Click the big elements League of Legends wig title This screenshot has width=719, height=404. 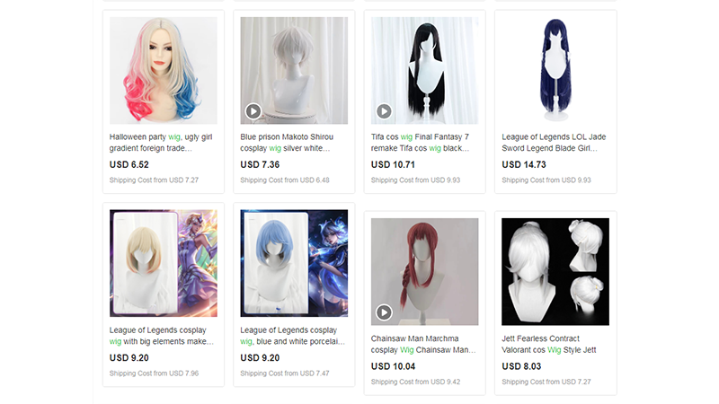pos(162,336)
